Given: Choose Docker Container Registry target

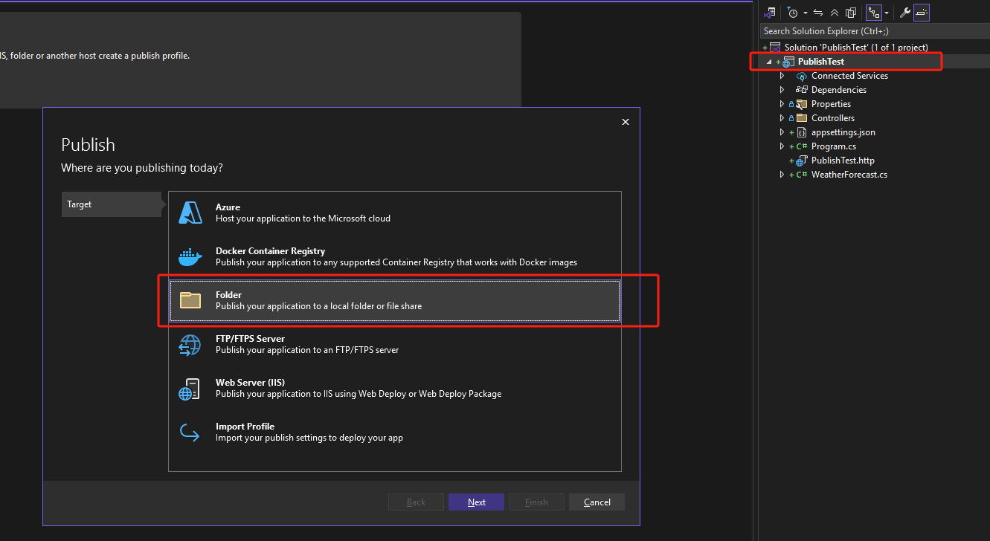Looking at the screenshot, I should click(x=395, y=256).
